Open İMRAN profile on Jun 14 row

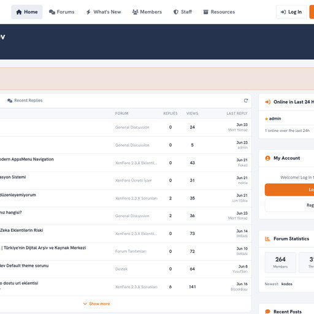(x=242, y=236)
